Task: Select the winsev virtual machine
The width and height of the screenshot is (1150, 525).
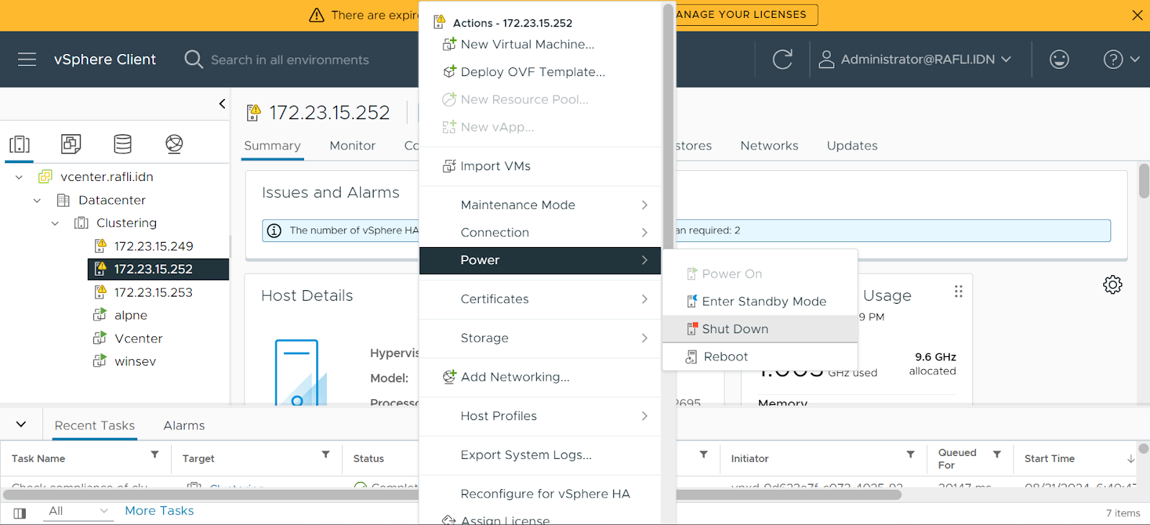Action: pyautogui.click(x=135, y=361)
